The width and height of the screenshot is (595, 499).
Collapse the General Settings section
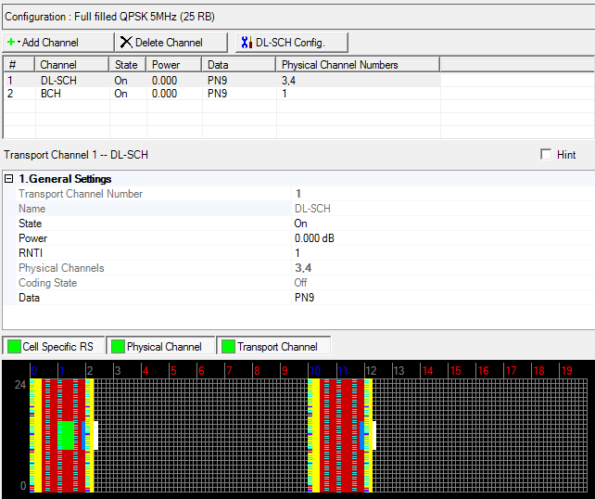coord(9,179)
